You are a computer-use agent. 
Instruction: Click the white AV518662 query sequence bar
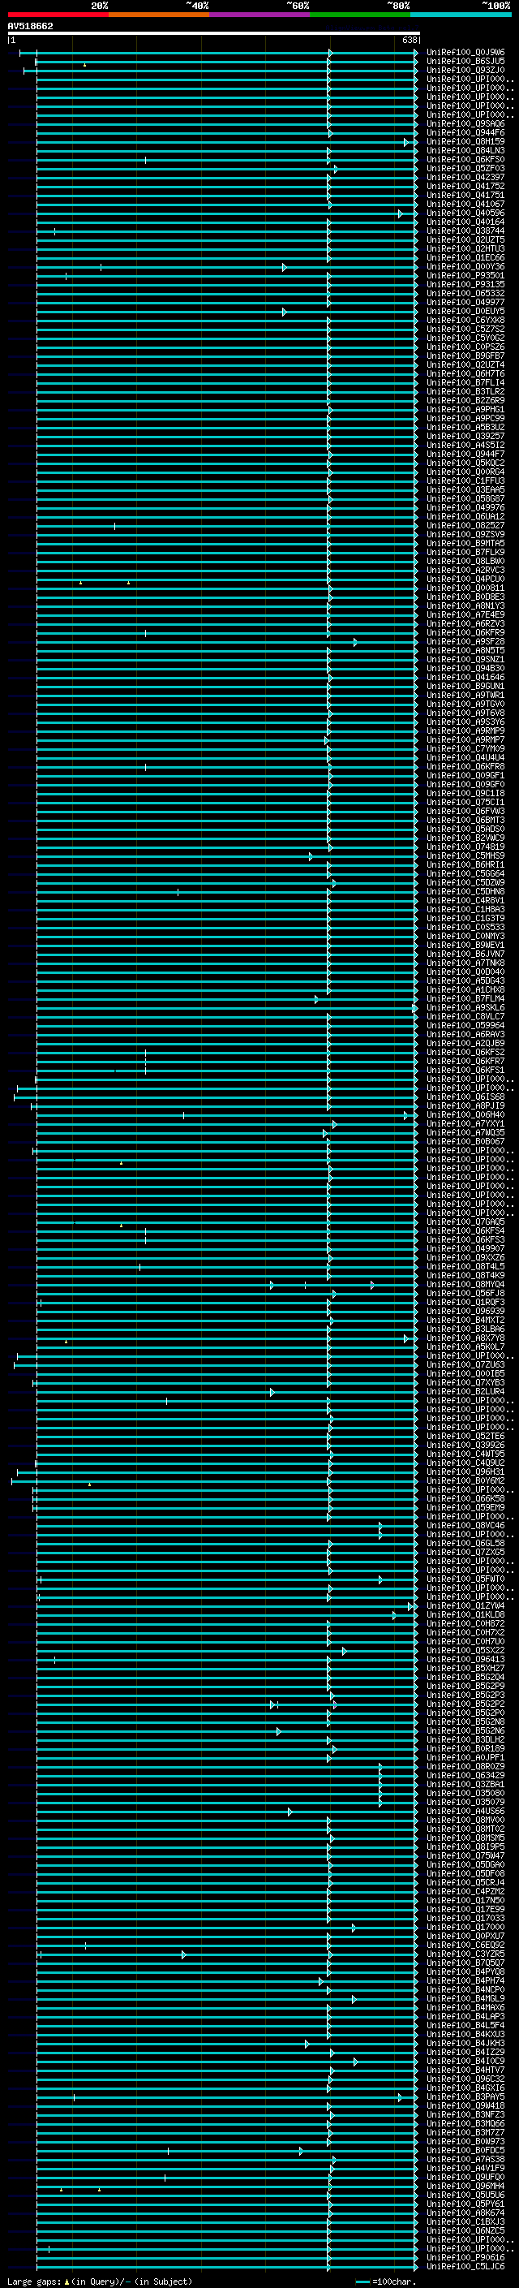tap(214, 32)
